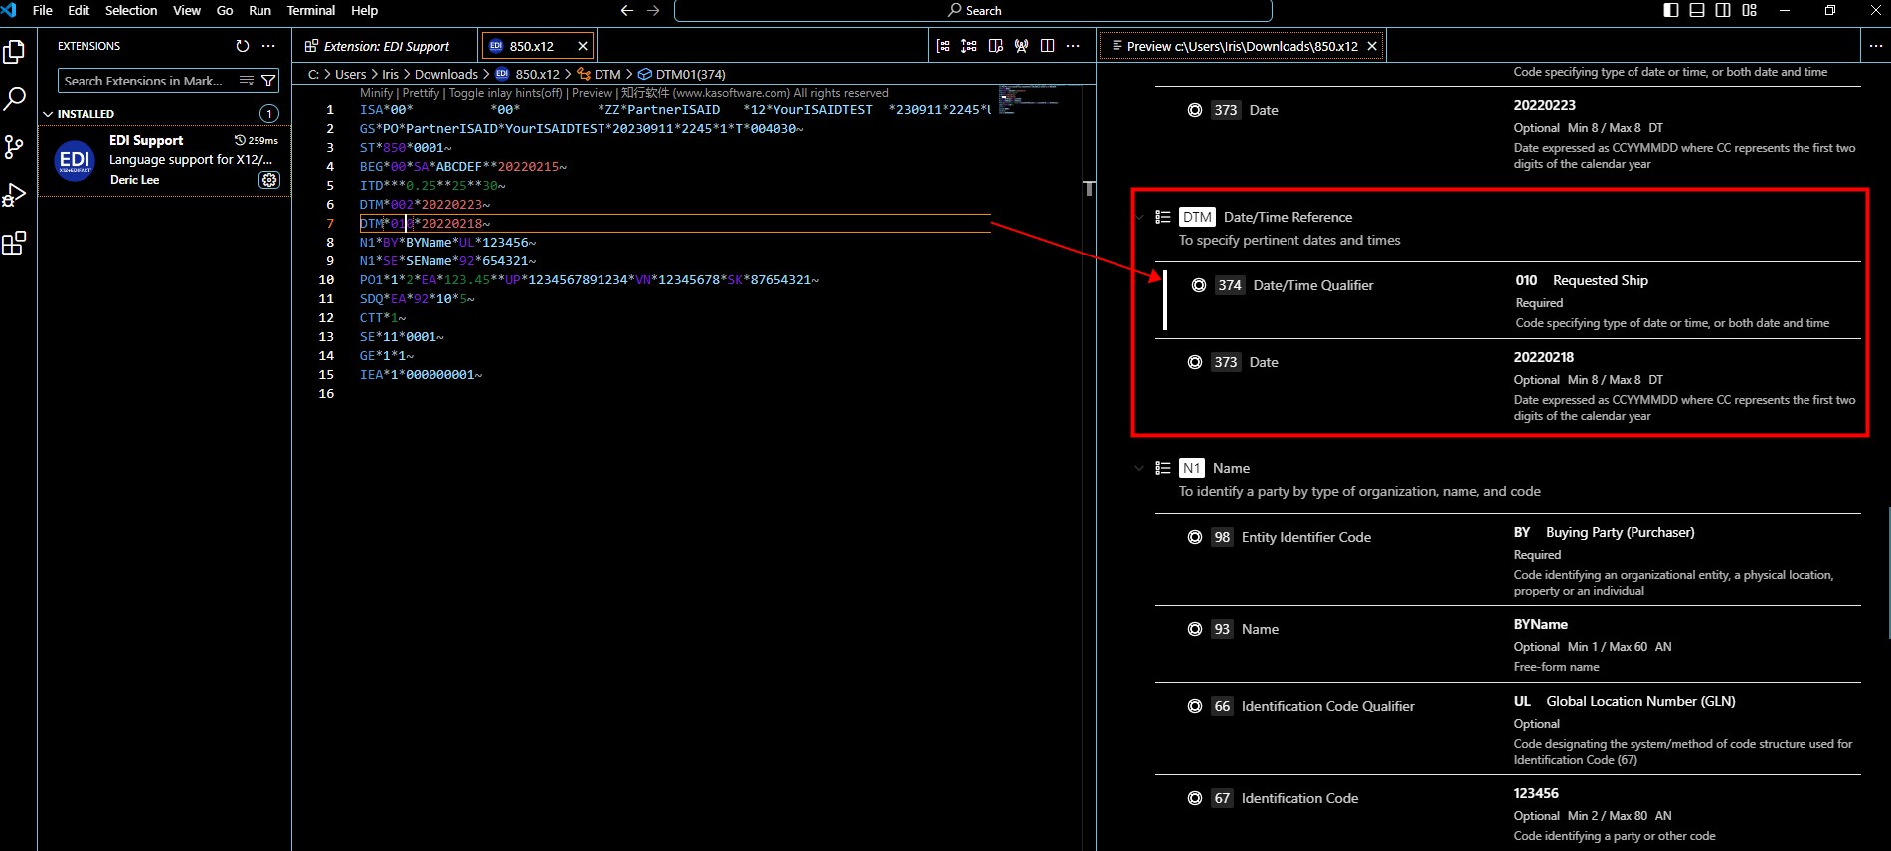This screenshot has width=1891, height=851.
Task: Click the broadcast antenna toolbar icon
Action: pyautogui.click(x=1021, y=46)
